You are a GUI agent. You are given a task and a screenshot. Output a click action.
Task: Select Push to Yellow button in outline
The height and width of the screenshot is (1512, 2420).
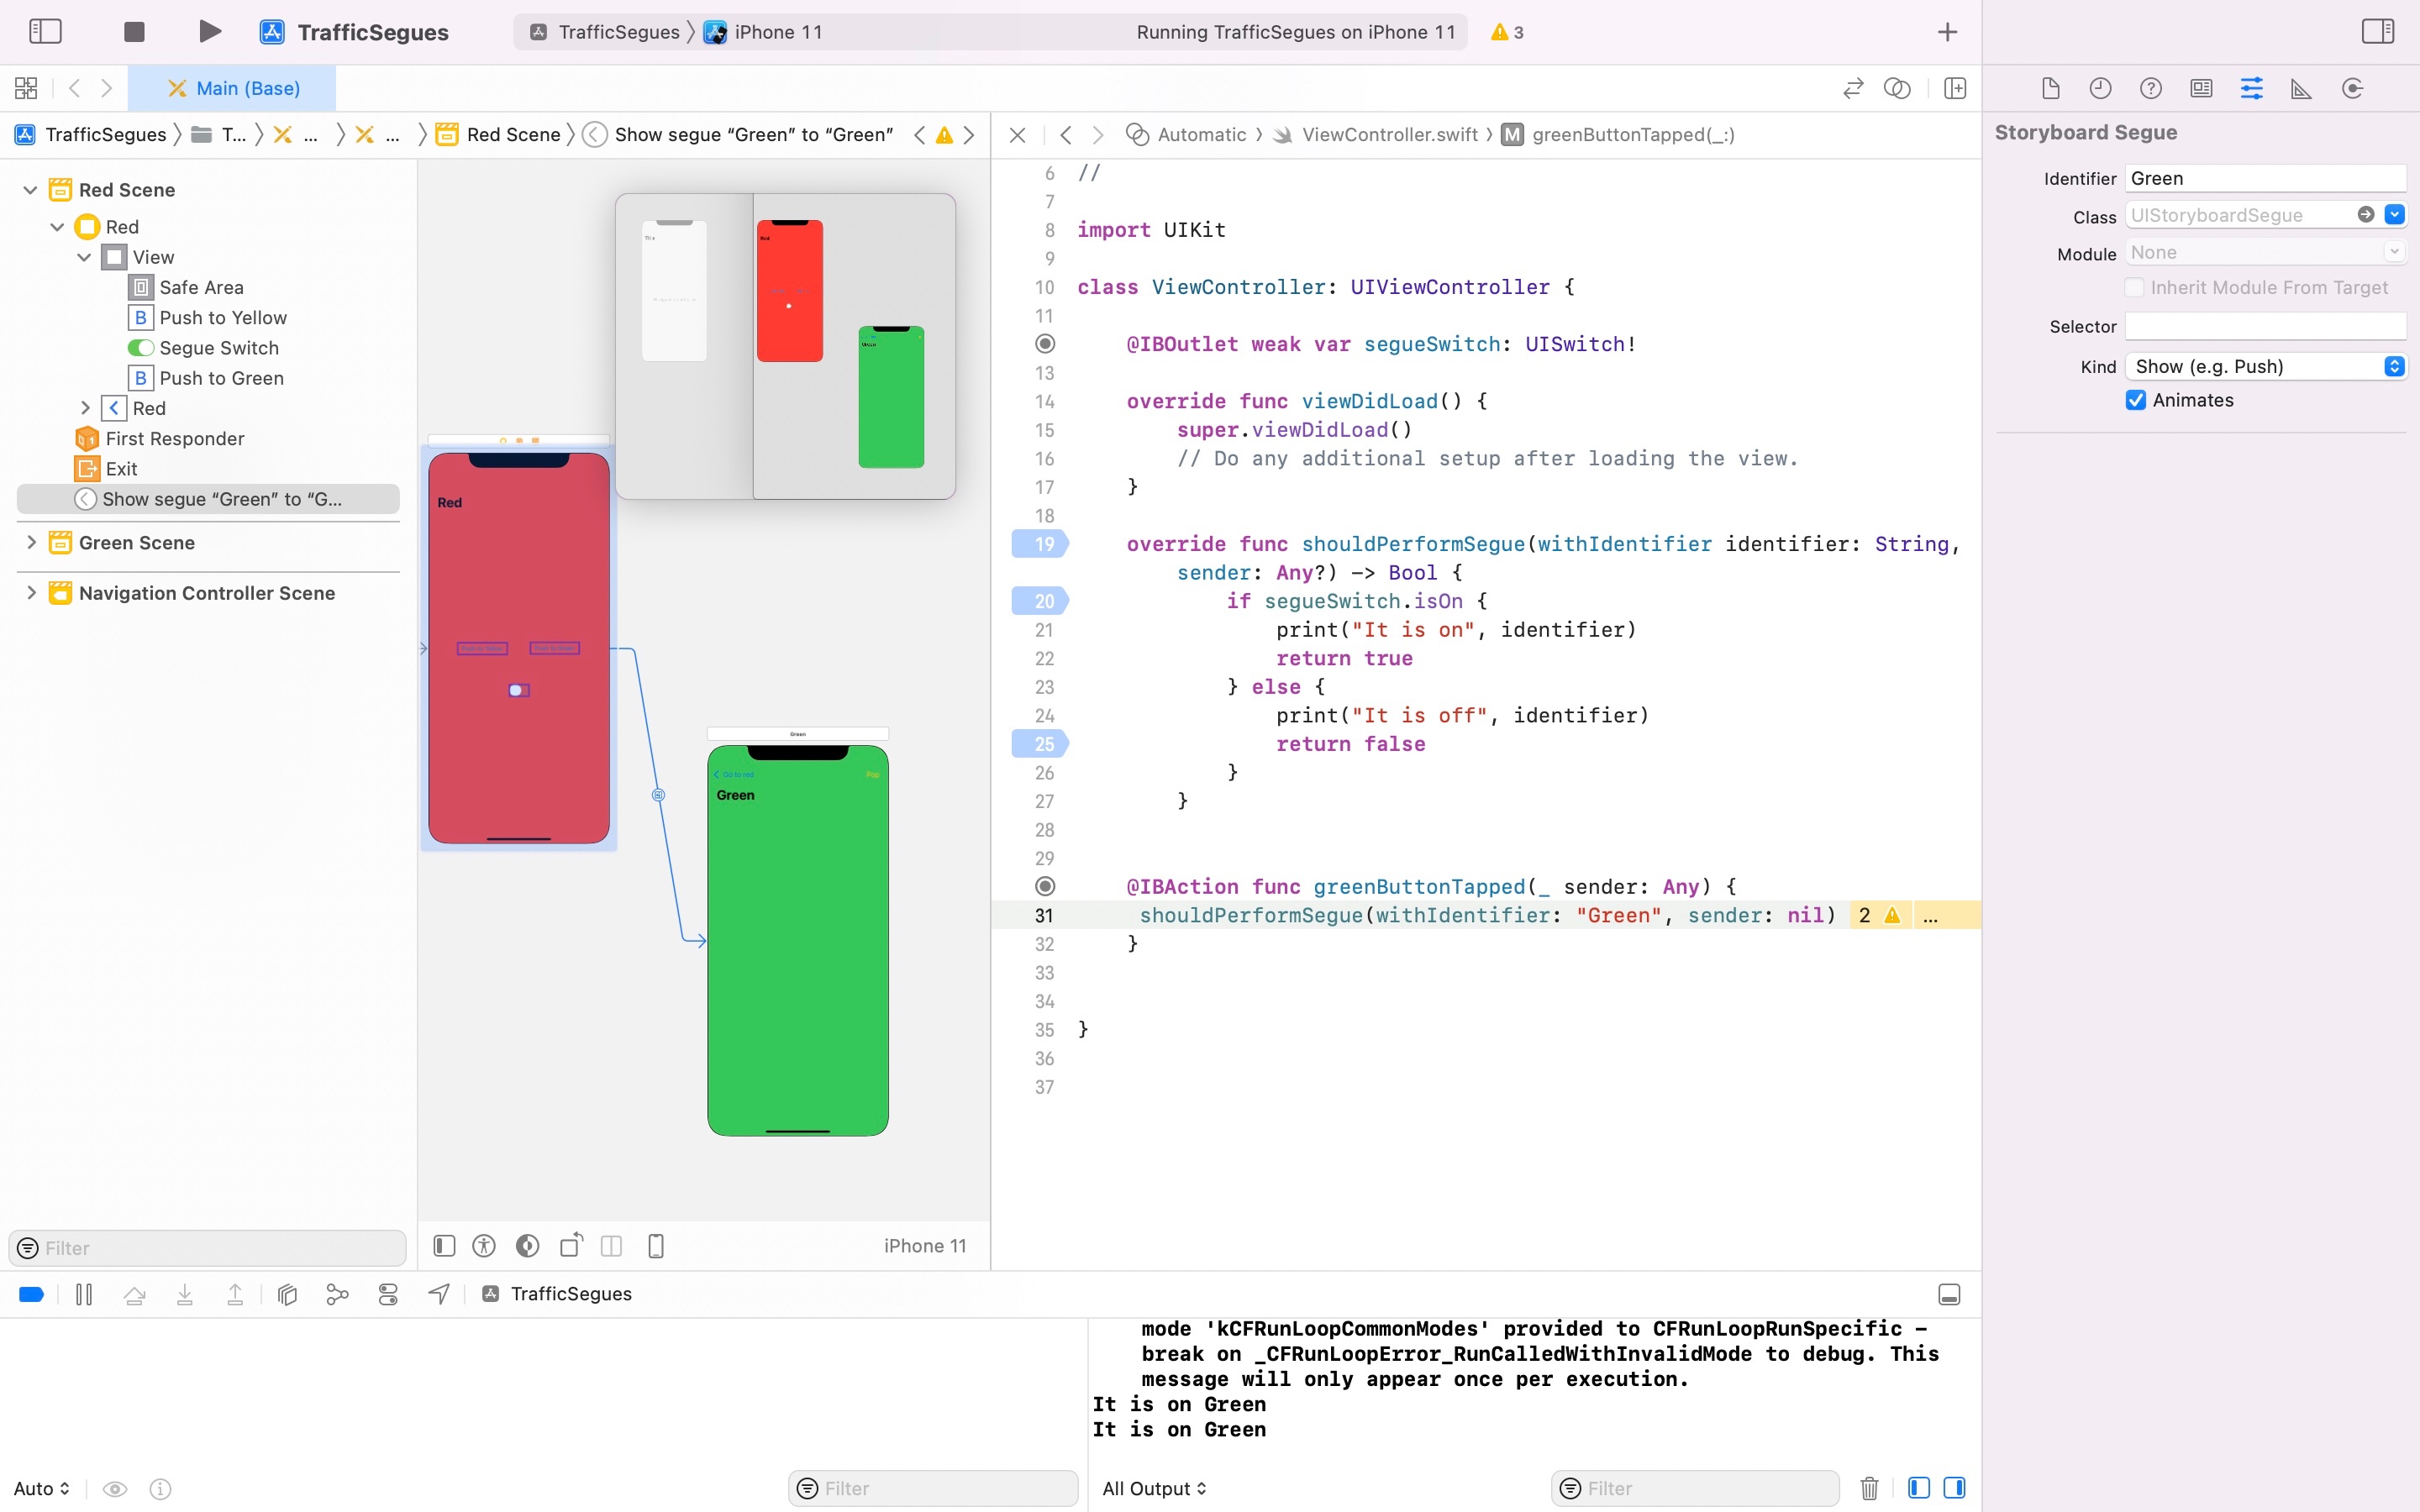tap(222, 318)
